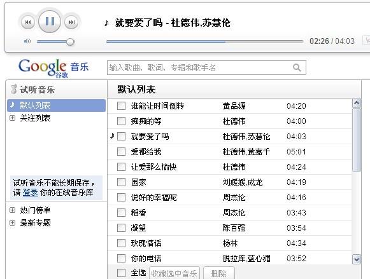Click scrollbar down arrow in song list
This screenshot has height=279, width=370.
click(357, 259)
